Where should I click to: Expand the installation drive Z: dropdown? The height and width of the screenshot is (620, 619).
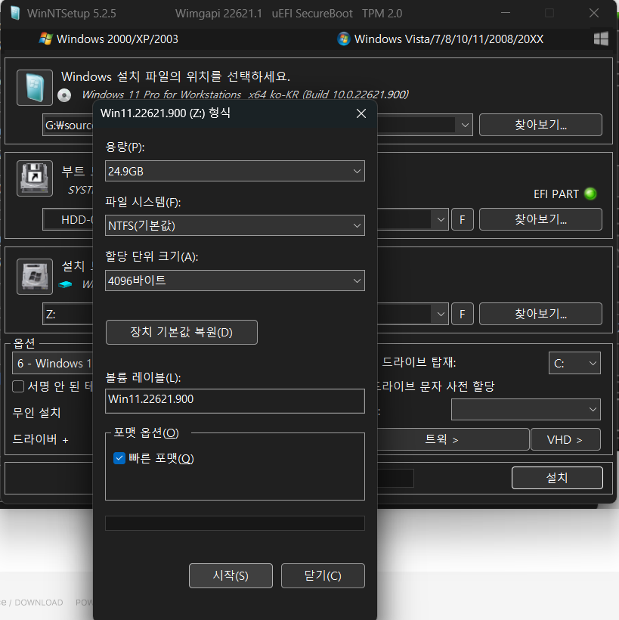click(441, 314)
